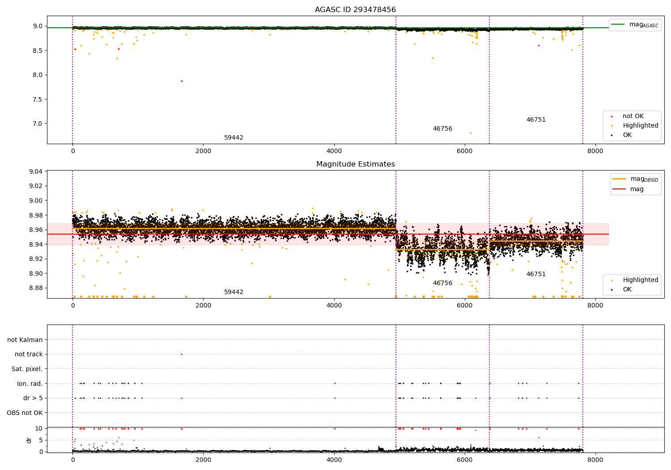671x470 pixels.
Task: Click the '59442' label in Magnitude Estimates plot
Action: [234, 292]
